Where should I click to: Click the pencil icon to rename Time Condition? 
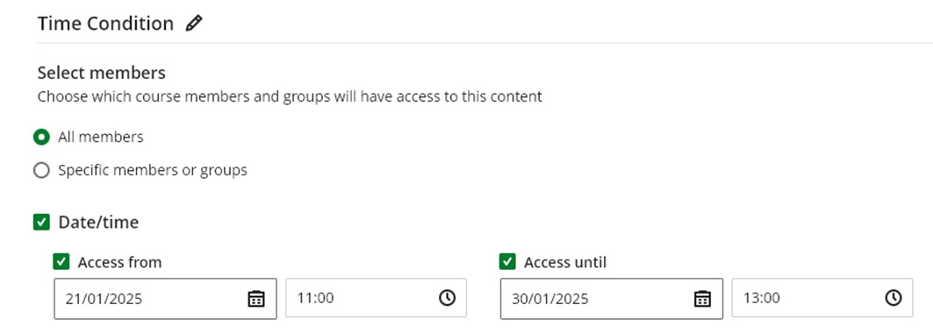coord(194,23)
